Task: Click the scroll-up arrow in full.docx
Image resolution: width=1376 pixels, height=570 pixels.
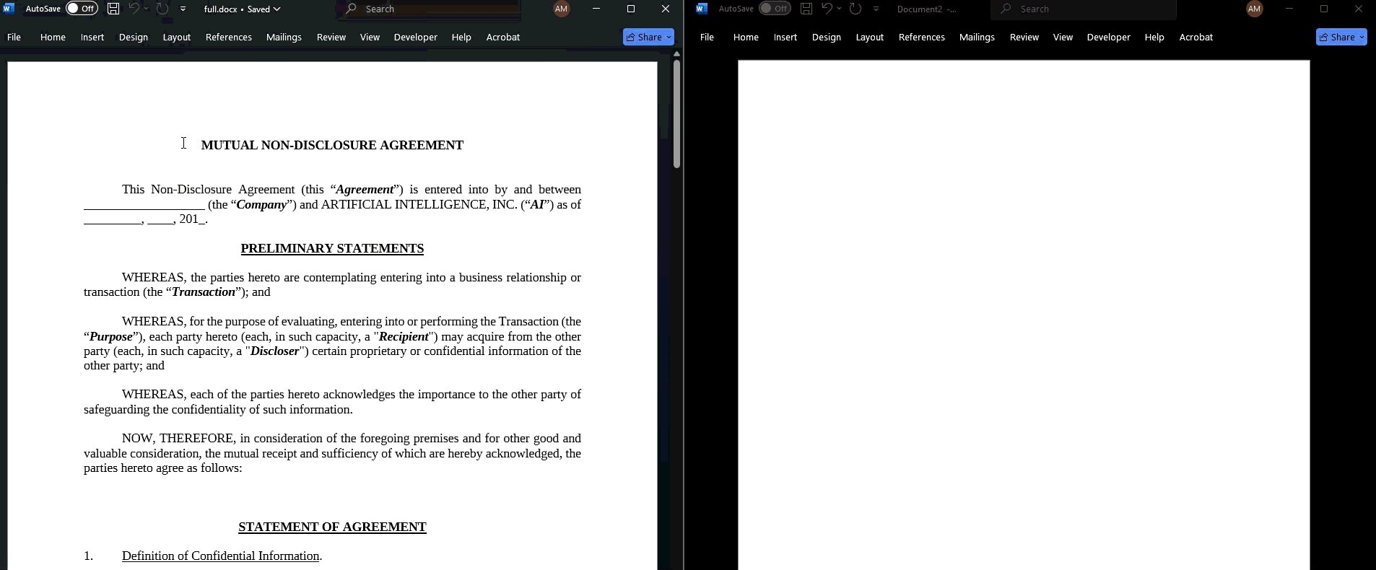Action: coord(676,54)
